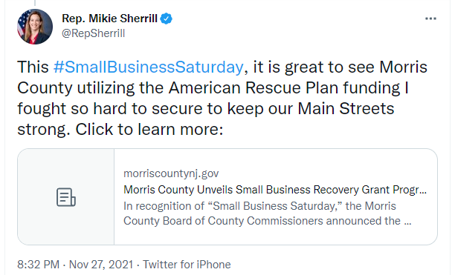
Task: Click the thread connector line above avatar
Action: pos(35,3)
